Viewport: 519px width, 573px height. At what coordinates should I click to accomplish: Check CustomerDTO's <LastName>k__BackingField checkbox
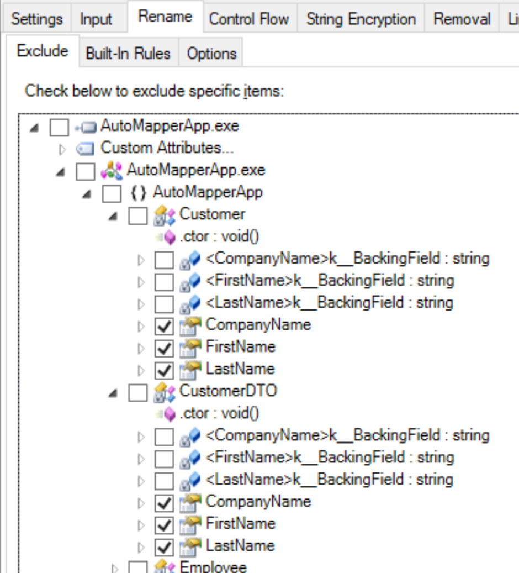165,481
